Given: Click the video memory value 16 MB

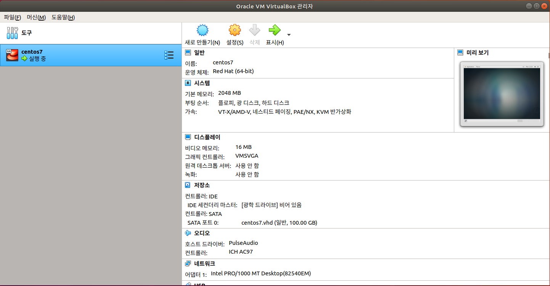Looking at the screenshot, I should tap(243, 147).
